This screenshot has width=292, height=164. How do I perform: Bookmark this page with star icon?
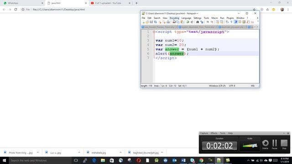(254, 10)
